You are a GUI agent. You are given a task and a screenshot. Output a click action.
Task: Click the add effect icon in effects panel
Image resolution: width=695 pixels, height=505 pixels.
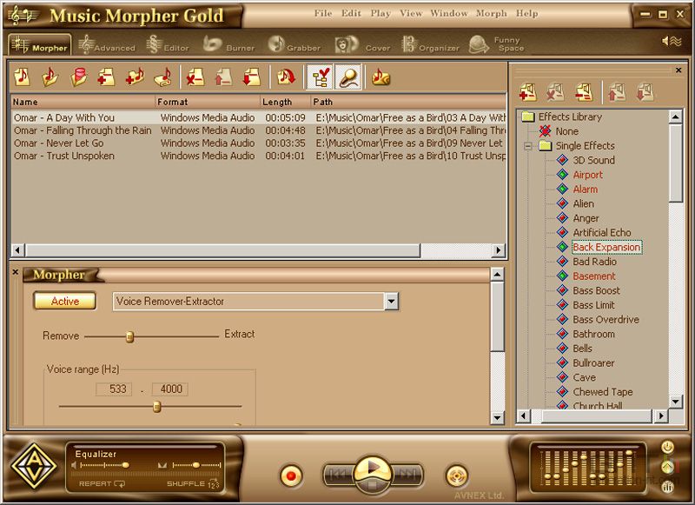[528, 92]
